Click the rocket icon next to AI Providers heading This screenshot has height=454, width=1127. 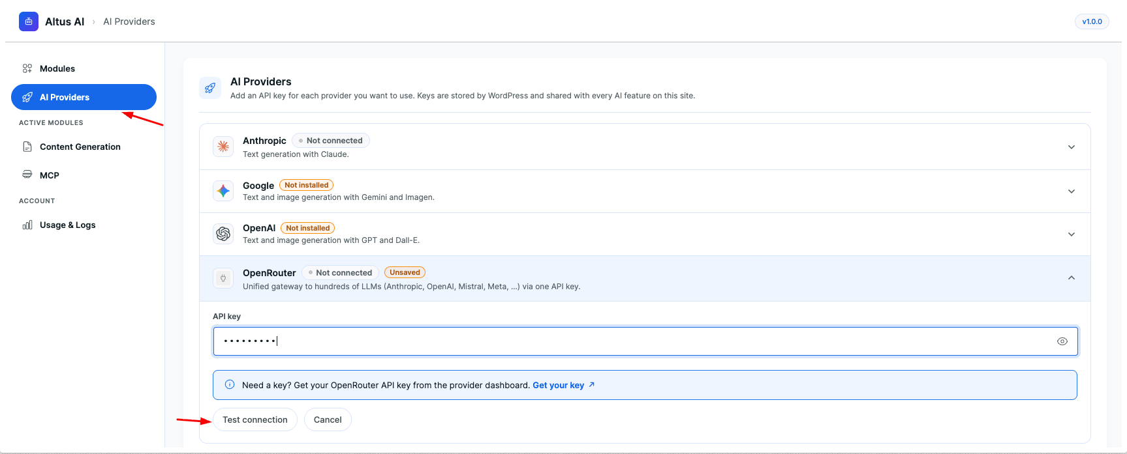click(x=210, y=88)
